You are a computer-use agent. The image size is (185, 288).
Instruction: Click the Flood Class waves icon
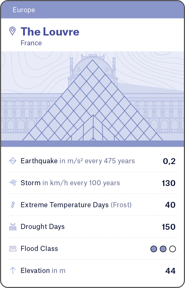click(x=13, y=249)
